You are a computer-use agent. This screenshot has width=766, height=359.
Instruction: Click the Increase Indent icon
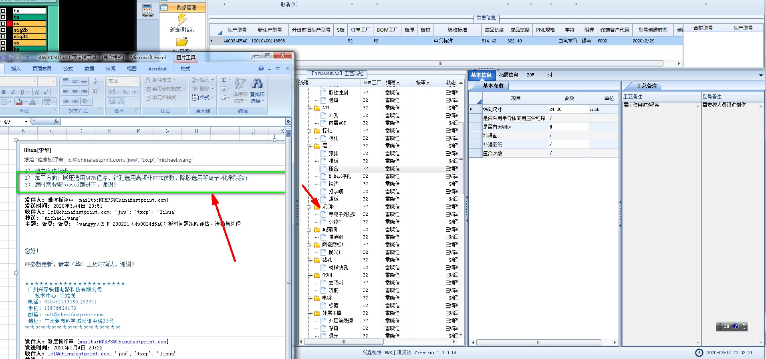[75, 101]
